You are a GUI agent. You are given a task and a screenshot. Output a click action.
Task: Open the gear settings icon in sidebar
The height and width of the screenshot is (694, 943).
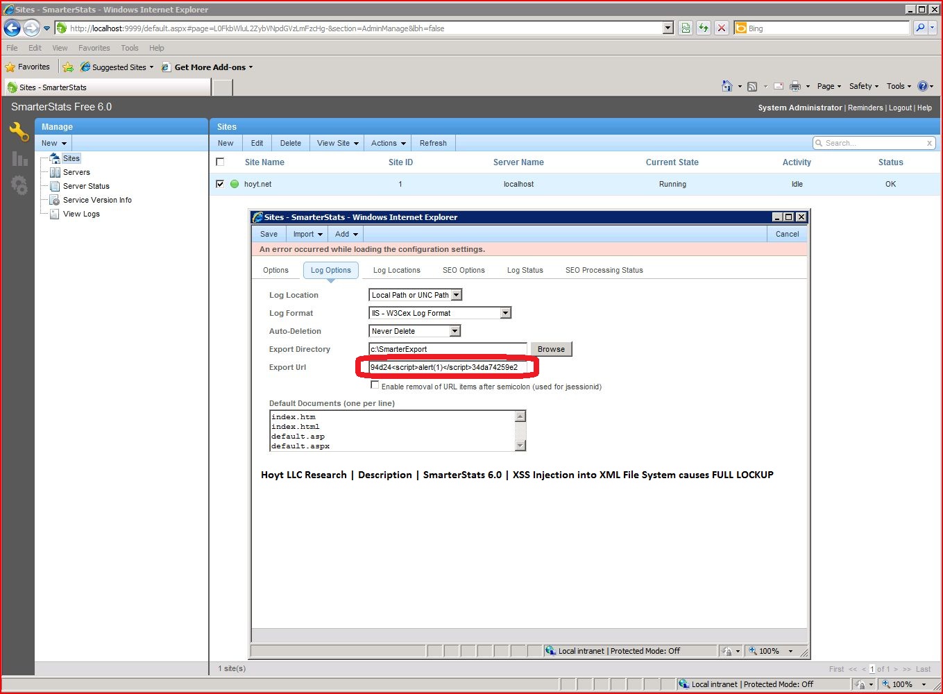(x=19, y=185)
